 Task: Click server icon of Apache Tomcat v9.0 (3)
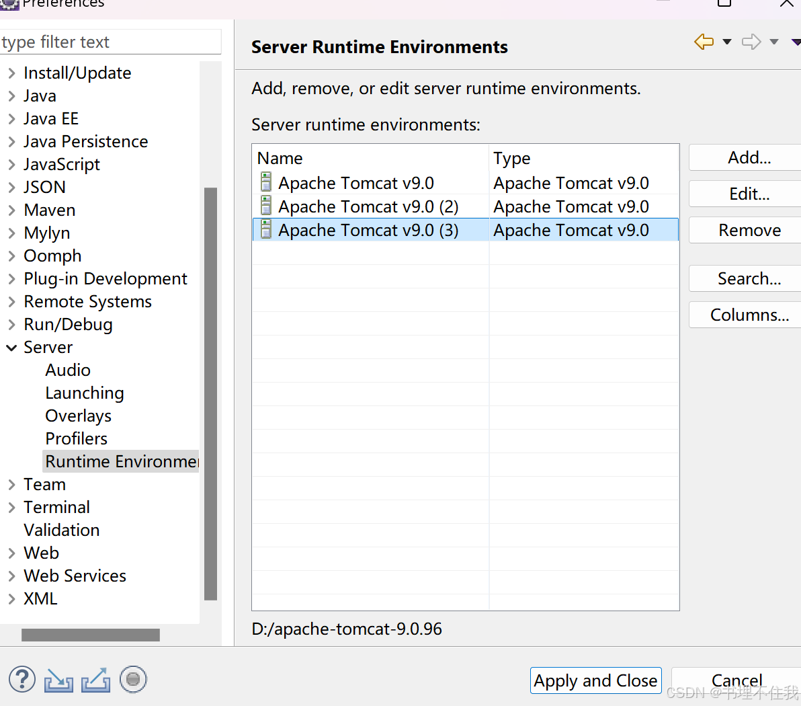click(266, 229)
